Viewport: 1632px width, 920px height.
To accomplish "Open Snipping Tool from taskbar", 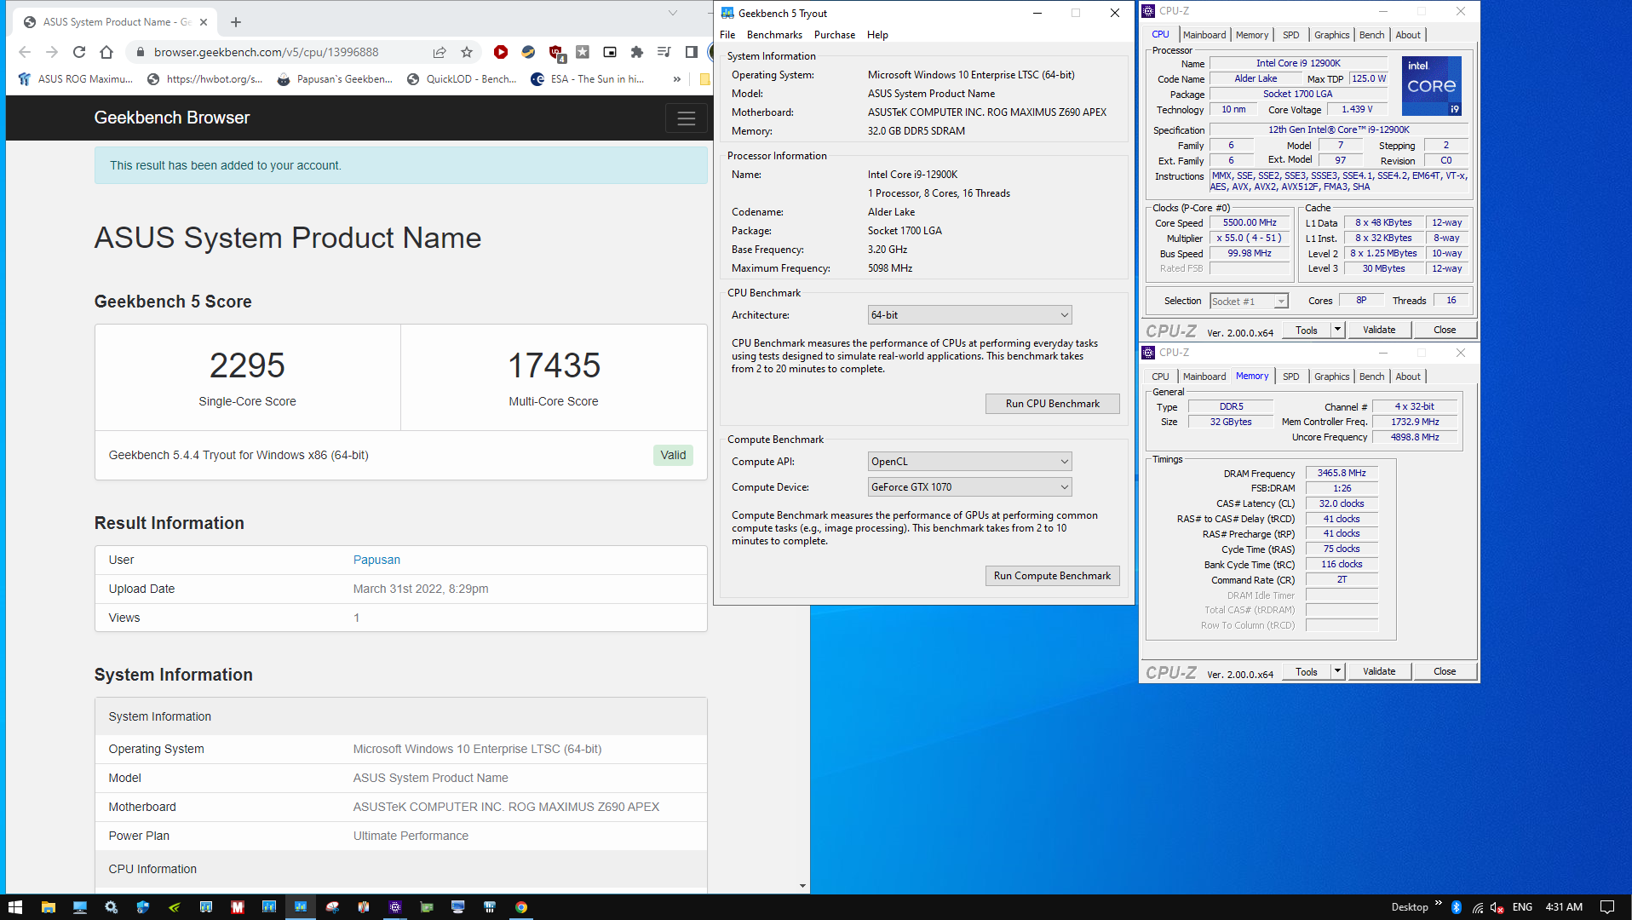I will pos(332,907).
